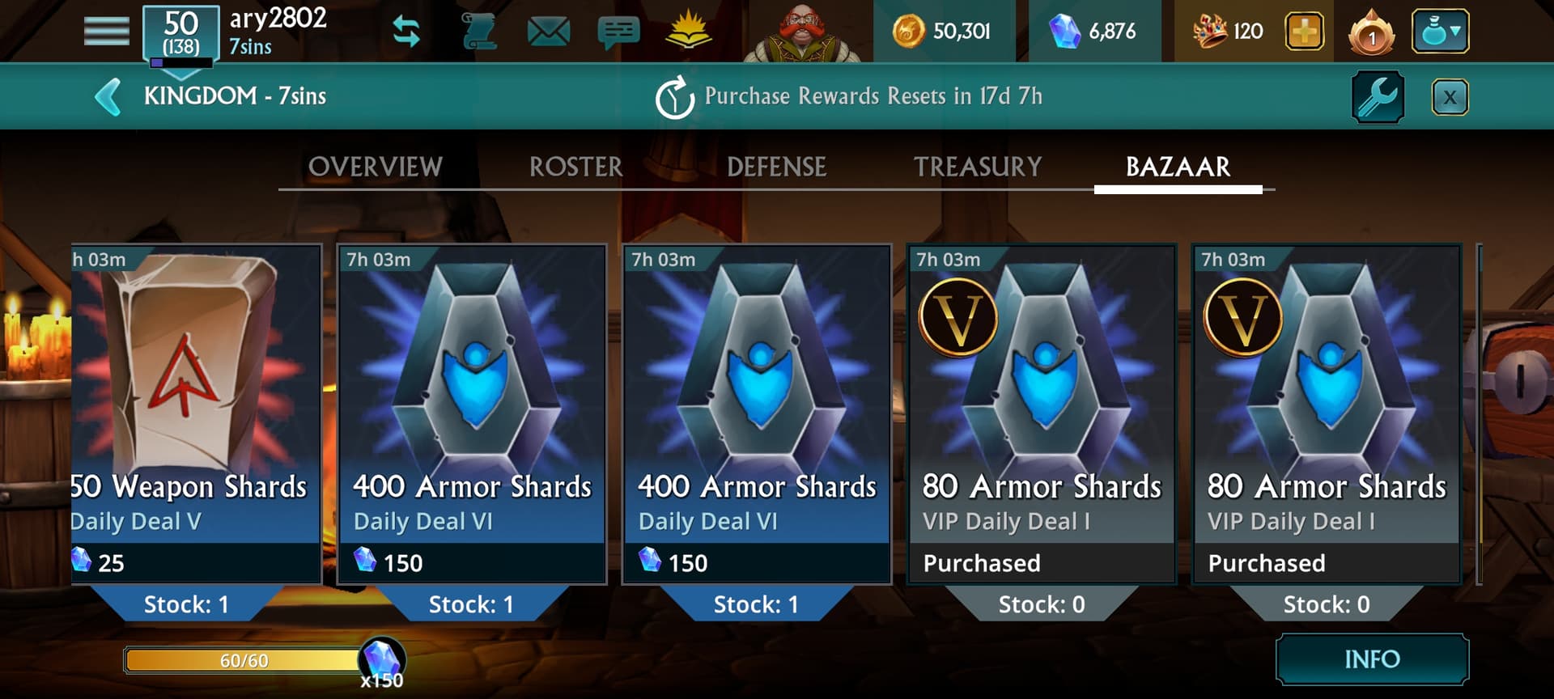The image size is (1554, 699).
Task: Tap the 60/60 purchase progress bar
Action: click(244, 660)
